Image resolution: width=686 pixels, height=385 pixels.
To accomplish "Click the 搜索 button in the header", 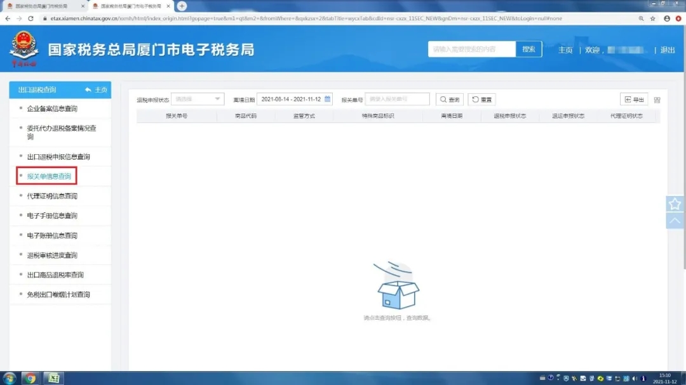I will (528, 49).
